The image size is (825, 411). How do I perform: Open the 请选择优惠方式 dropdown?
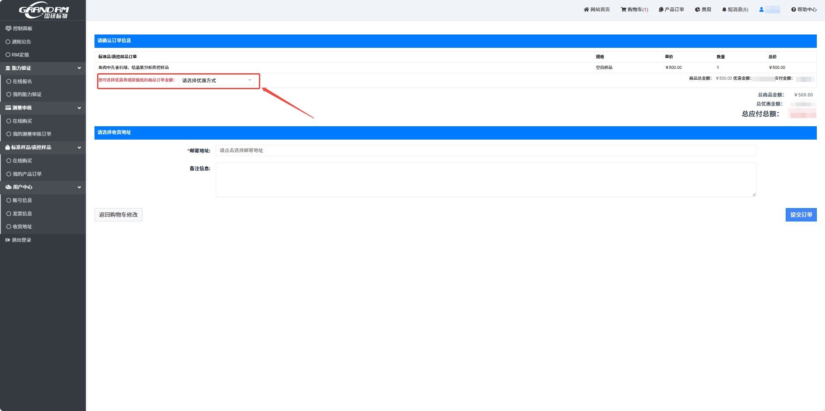[x=217, y=81]
